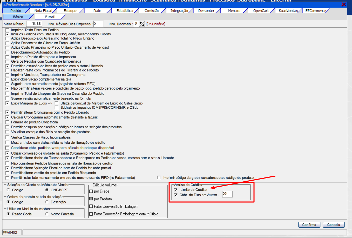Disable Qtde. de Dias em Atraso checkbox
The height and width of the screenshot is (238, 352).
pyautogui.click(x=176, y=195)
